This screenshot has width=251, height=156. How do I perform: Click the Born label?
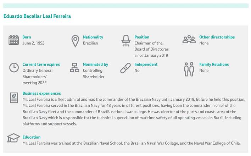[x=27, y=37]
